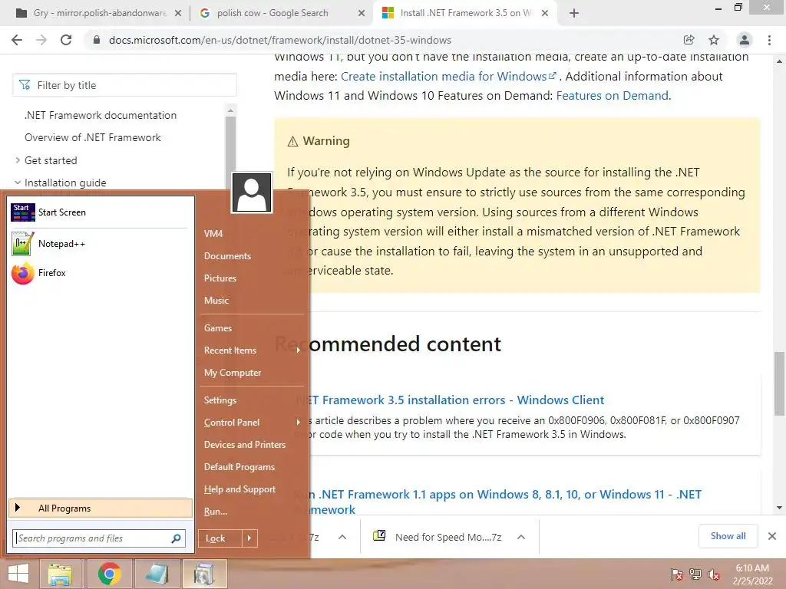This screenshot has width=786, height=589.
Task: Expand All Programs list
Action: tap(101, 508)
